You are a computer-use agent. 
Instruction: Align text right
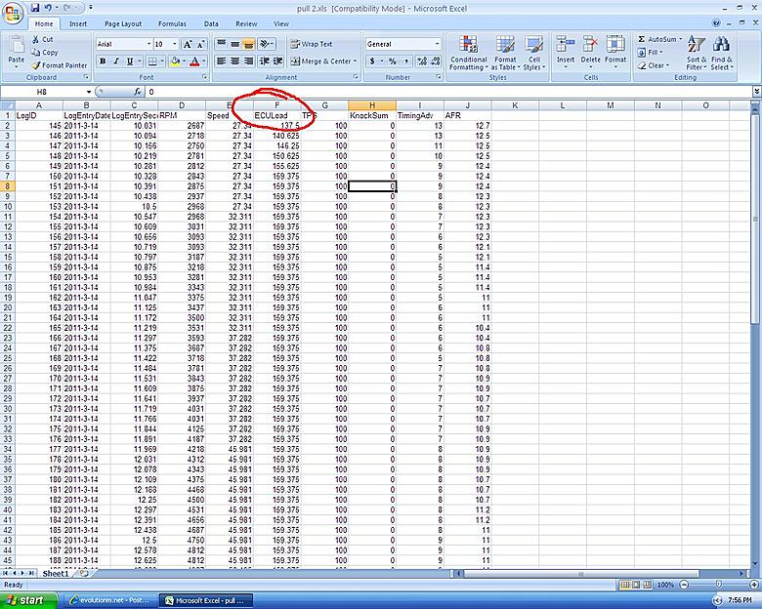[x=248, y=61]
